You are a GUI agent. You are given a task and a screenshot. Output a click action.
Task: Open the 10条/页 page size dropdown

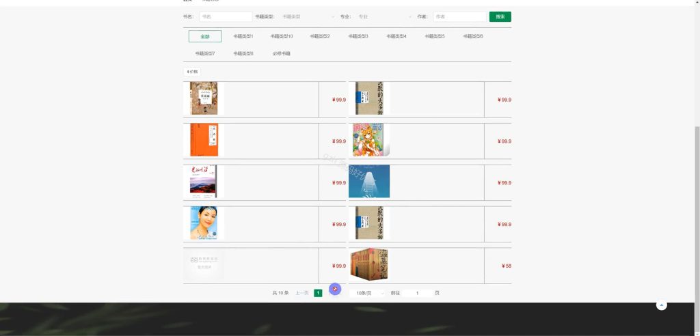[x=367, y=293]
